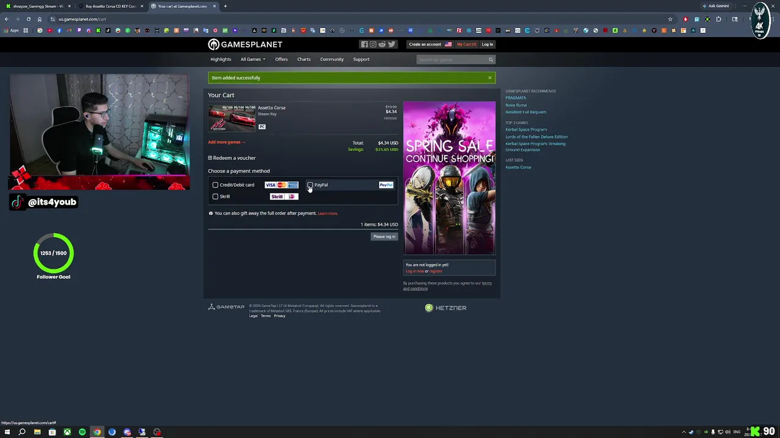Click Ask Gemini in the browser toolbar
The width and height of the screenshot is (780, 438).
click(x=715, y=6)
